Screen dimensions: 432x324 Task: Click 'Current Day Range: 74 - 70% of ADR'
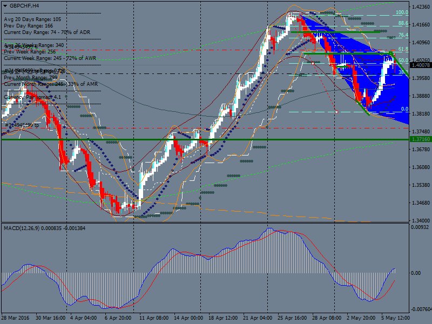tap(47, 32)
